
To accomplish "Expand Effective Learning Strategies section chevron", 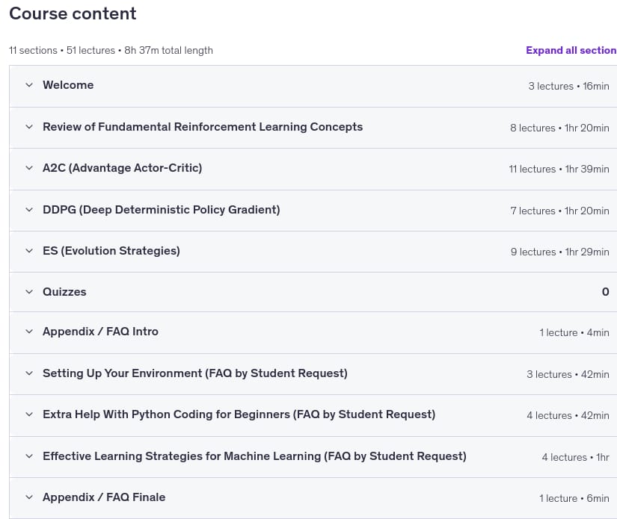I will (29, 456).
